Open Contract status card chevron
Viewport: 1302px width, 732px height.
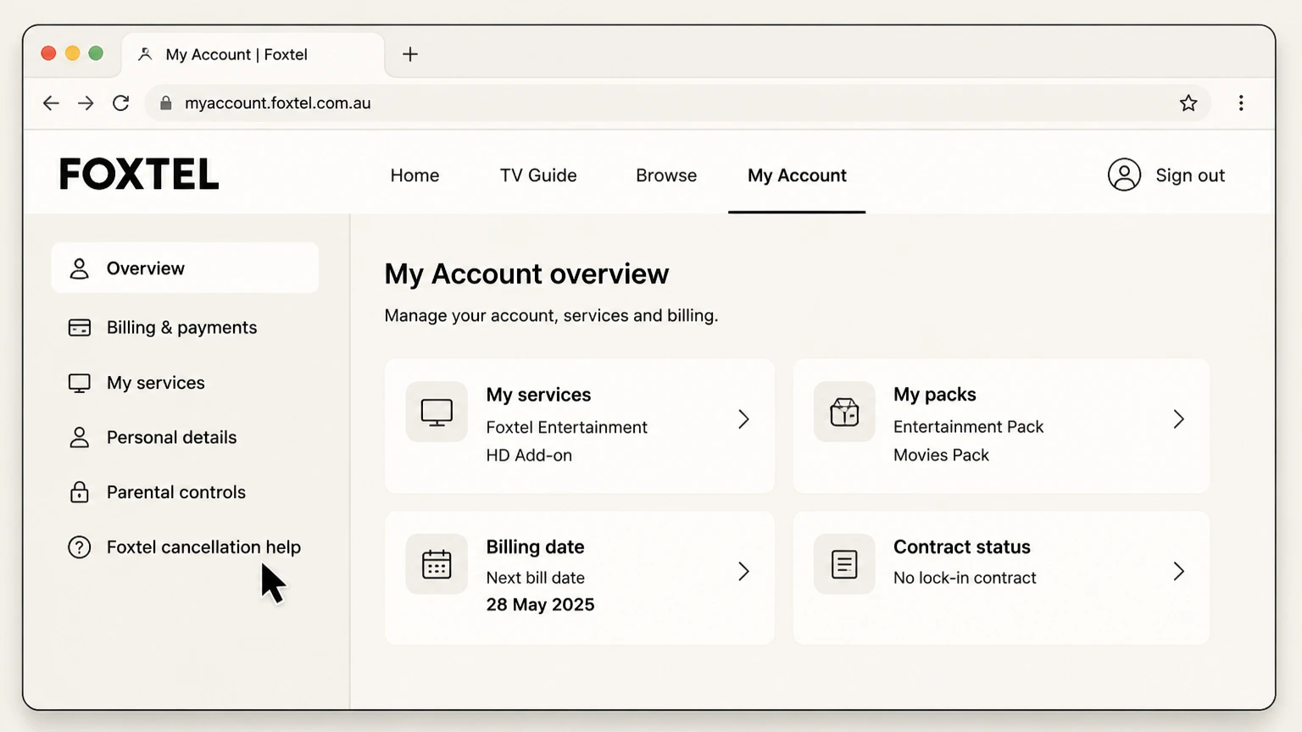1178,571
